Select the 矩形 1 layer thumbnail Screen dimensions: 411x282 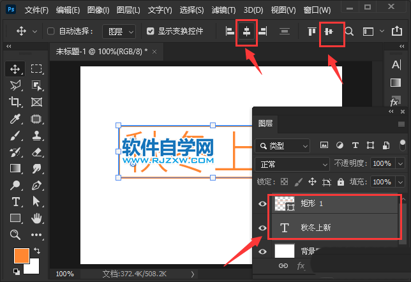coord(285,204)
